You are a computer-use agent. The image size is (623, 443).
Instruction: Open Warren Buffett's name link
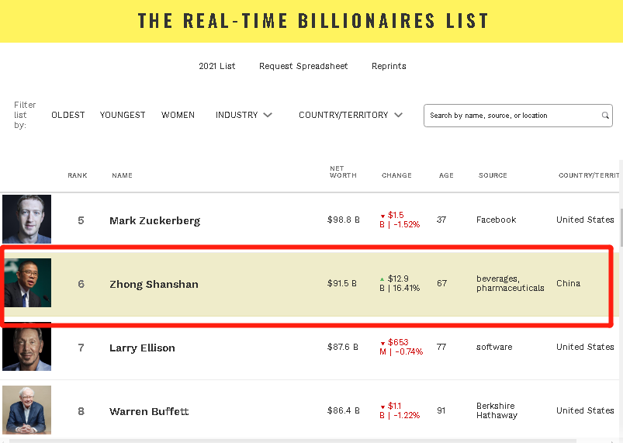click(149, 411)
